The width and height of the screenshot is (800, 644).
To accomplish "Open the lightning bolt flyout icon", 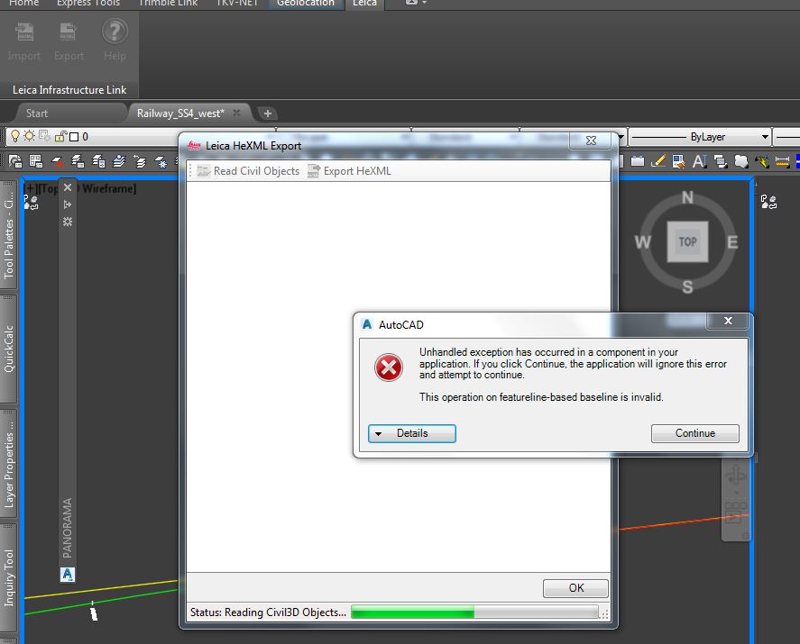I will click(762, 161).
